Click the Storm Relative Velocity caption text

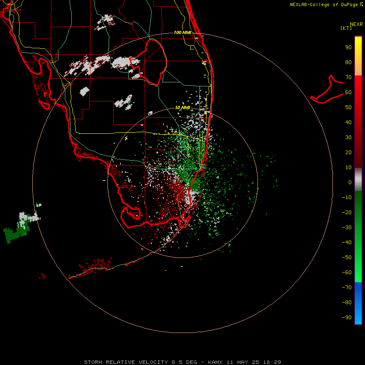coord(182,362)
